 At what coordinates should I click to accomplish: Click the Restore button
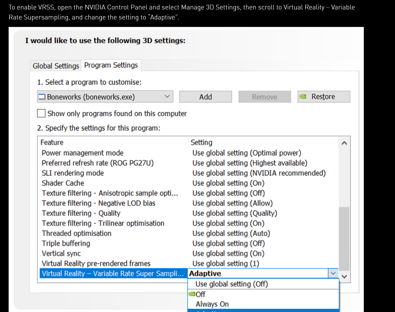(x=324, y=97)
